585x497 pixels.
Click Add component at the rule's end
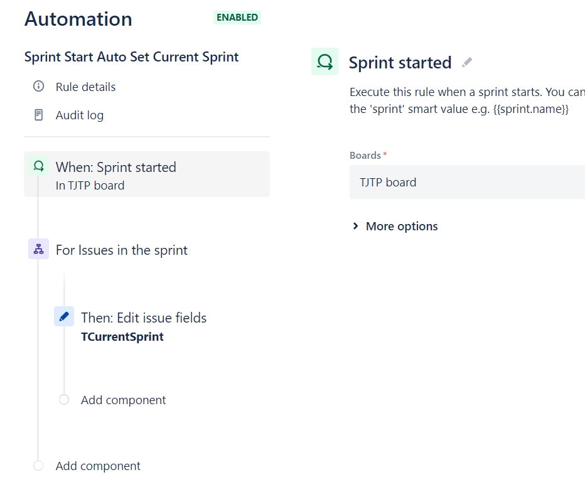[x=97, y=466]
